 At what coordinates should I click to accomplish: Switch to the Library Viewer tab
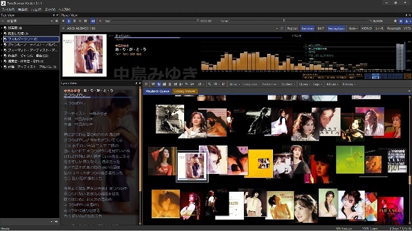tap(185, 91)
